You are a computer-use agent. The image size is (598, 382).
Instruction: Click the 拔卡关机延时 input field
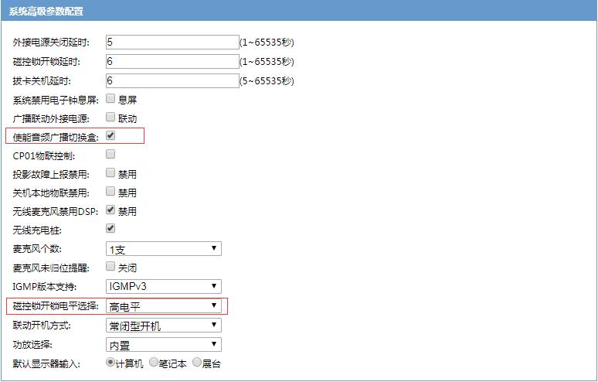pyautogui.click(x=171, y=80)
